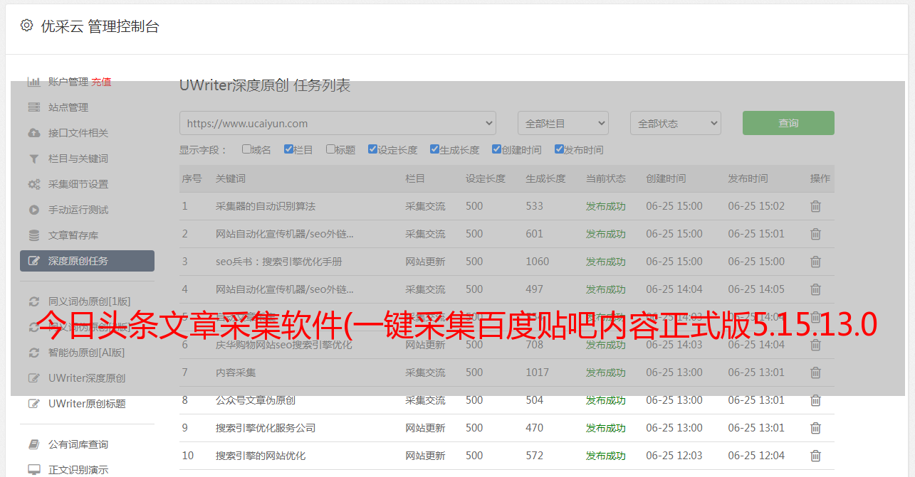This screenshot has height=477, width=915.
Task: Open the site URL dropdown https://www.ucaiyun.com
Action: (x=338, y=123)
